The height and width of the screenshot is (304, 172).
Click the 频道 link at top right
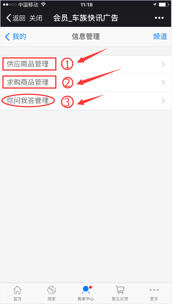tap(160, 36)
